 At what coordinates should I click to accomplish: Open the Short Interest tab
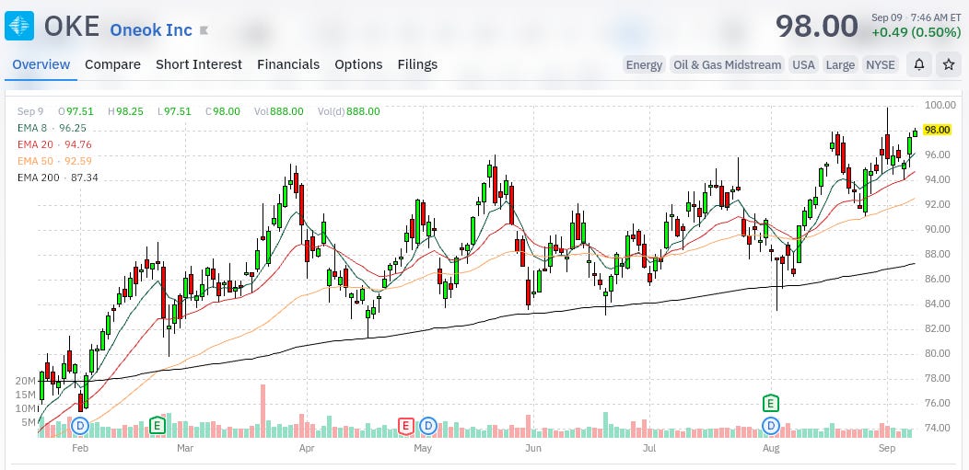199,64
